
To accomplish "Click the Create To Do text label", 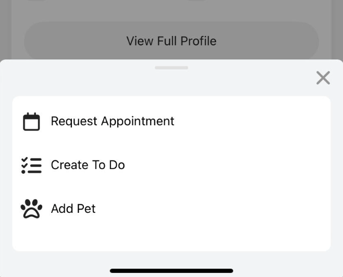I will point(88,165).
